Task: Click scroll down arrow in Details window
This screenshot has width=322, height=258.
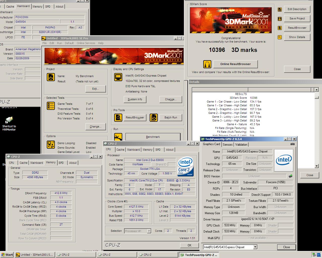Action: pos(317,166)
